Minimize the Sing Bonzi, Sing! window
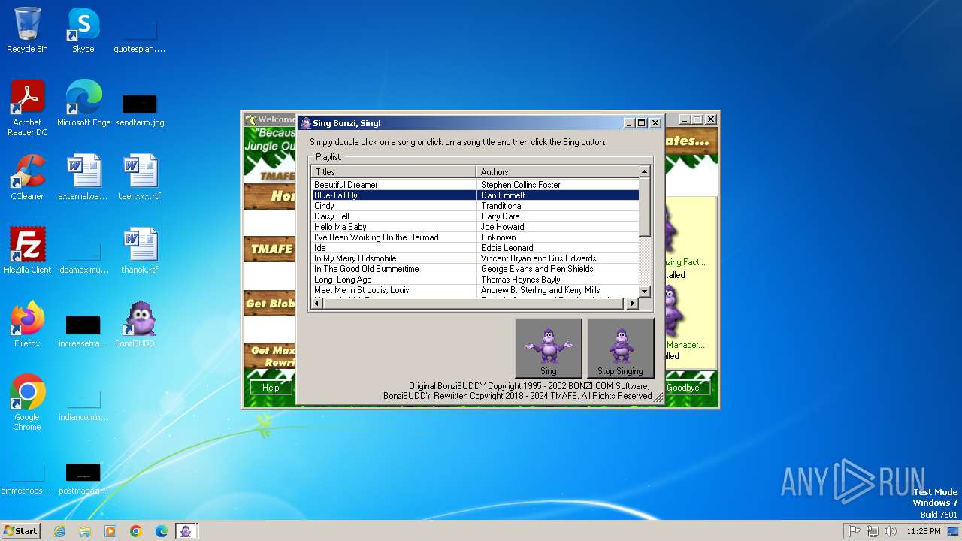Image resolution: width=962 pixels, height=541 pixels. (x=629, y=123)
